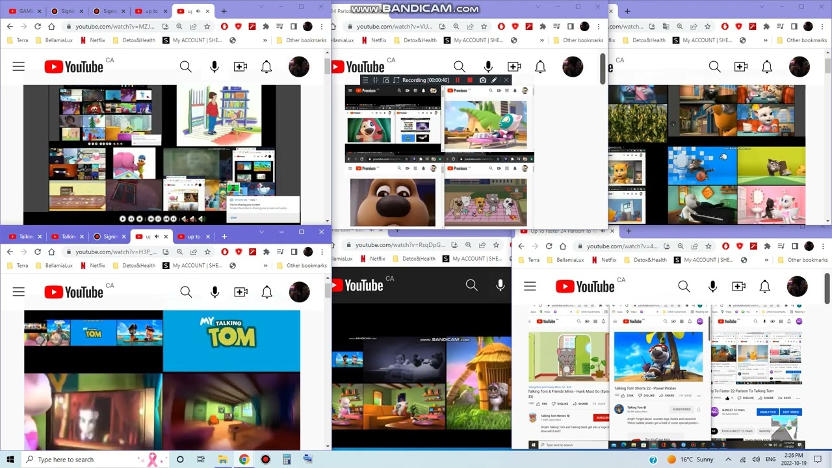Open tab search chevron in watch?v=MZJ window

261,6
